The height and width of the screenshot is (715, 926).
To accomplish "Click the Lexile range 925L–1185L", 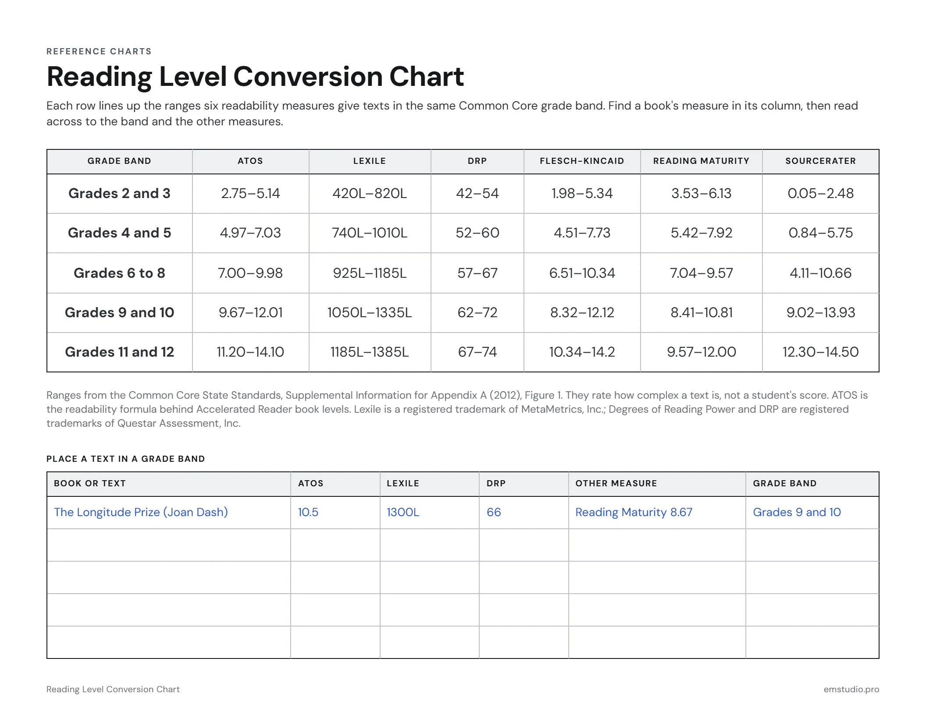I will point(370,273).
